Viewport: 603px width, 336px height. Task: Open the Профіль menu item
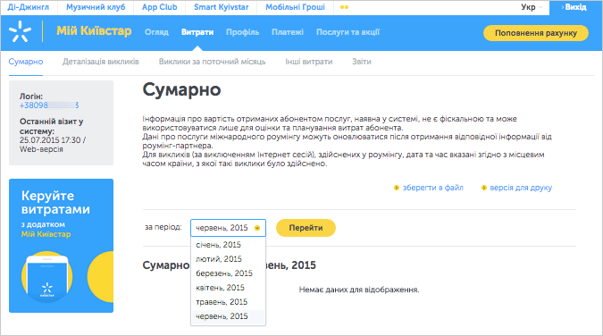(x=243, y=32)
